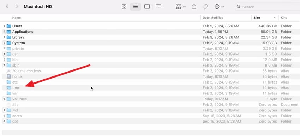300x136 pixels.
Task: Click the Tags toolbar icon
Action: point(205,7)
